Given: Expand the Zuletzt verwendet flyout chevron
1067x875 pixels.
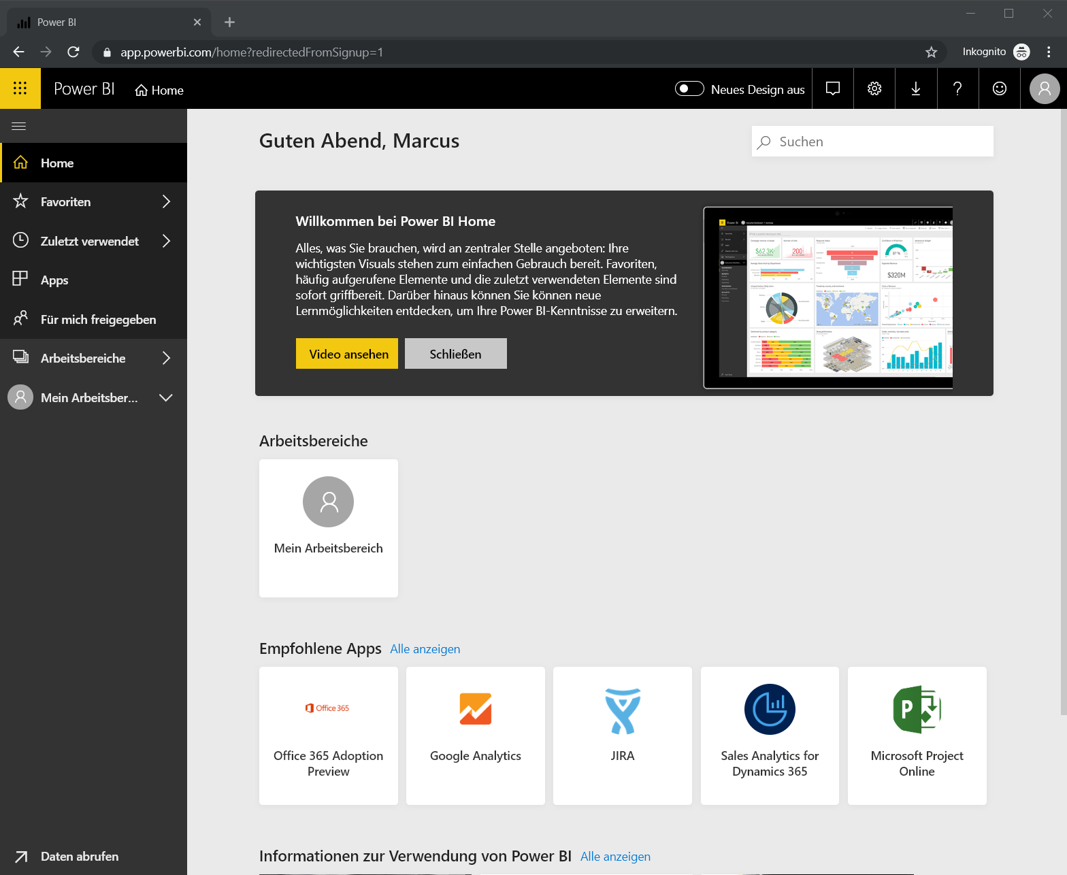Looking at the screenshot, I should [166, 241].
